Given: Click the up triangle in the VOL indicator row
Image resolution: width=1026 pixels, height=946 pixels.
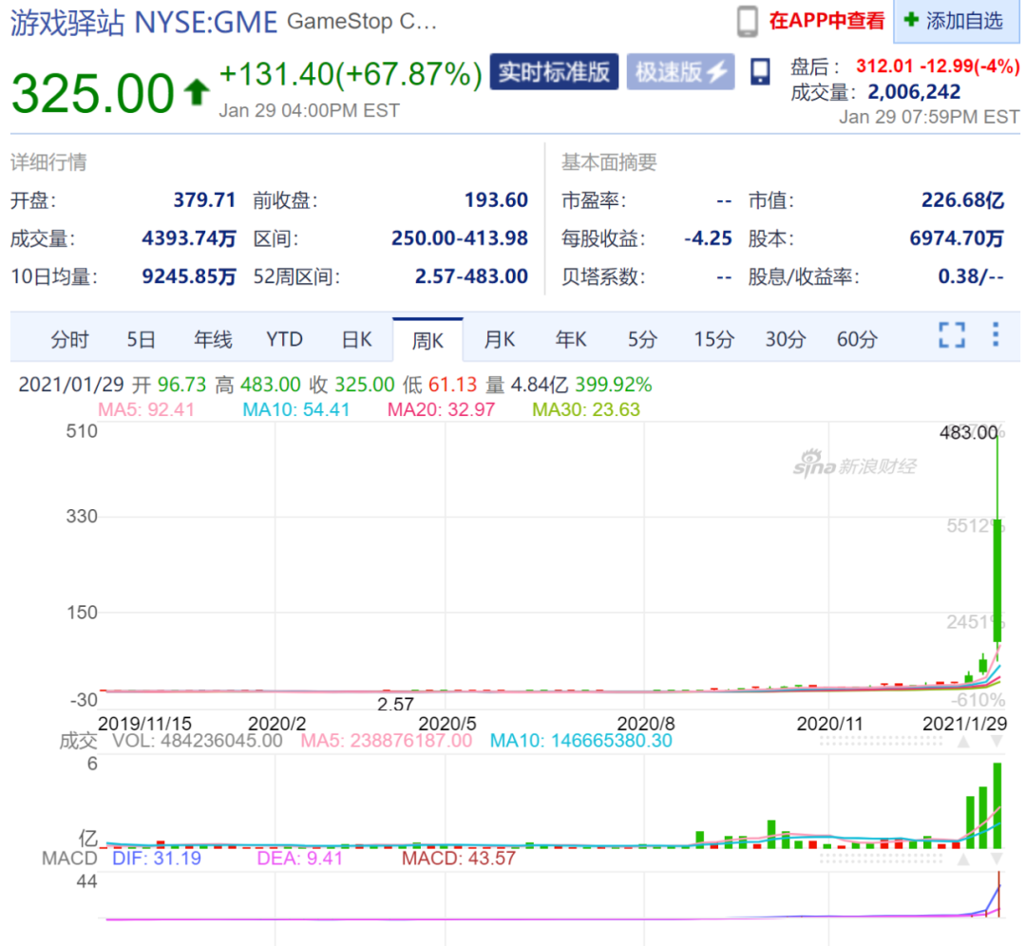Looking at the screenshot, I should point(963,741).
